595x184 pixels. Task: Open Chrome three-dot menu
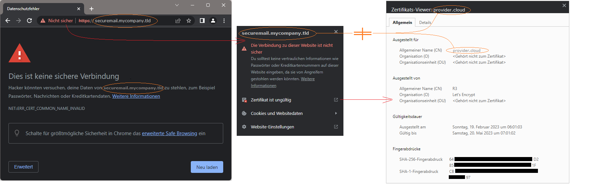coord(224,21)
